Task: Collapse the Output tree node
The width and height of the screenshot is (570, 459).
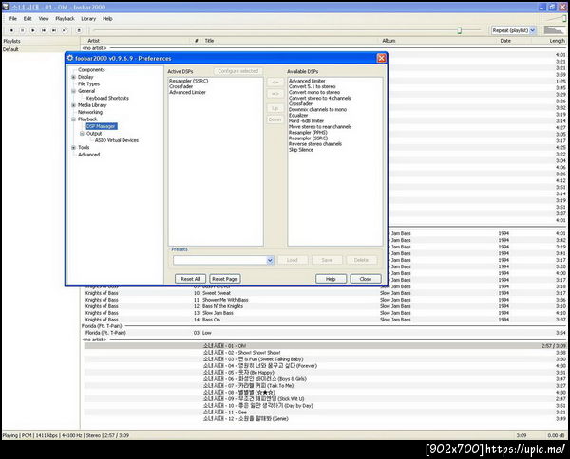Action: tap(82, 134)
